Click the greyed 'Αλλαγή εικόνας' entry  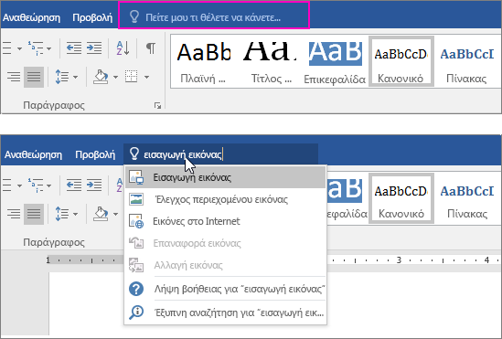click(x=225, y=265)
